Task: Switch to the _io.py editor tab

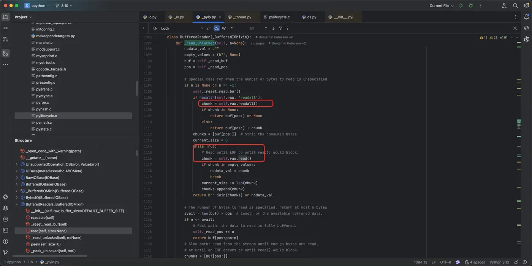Action: (176, 17)
